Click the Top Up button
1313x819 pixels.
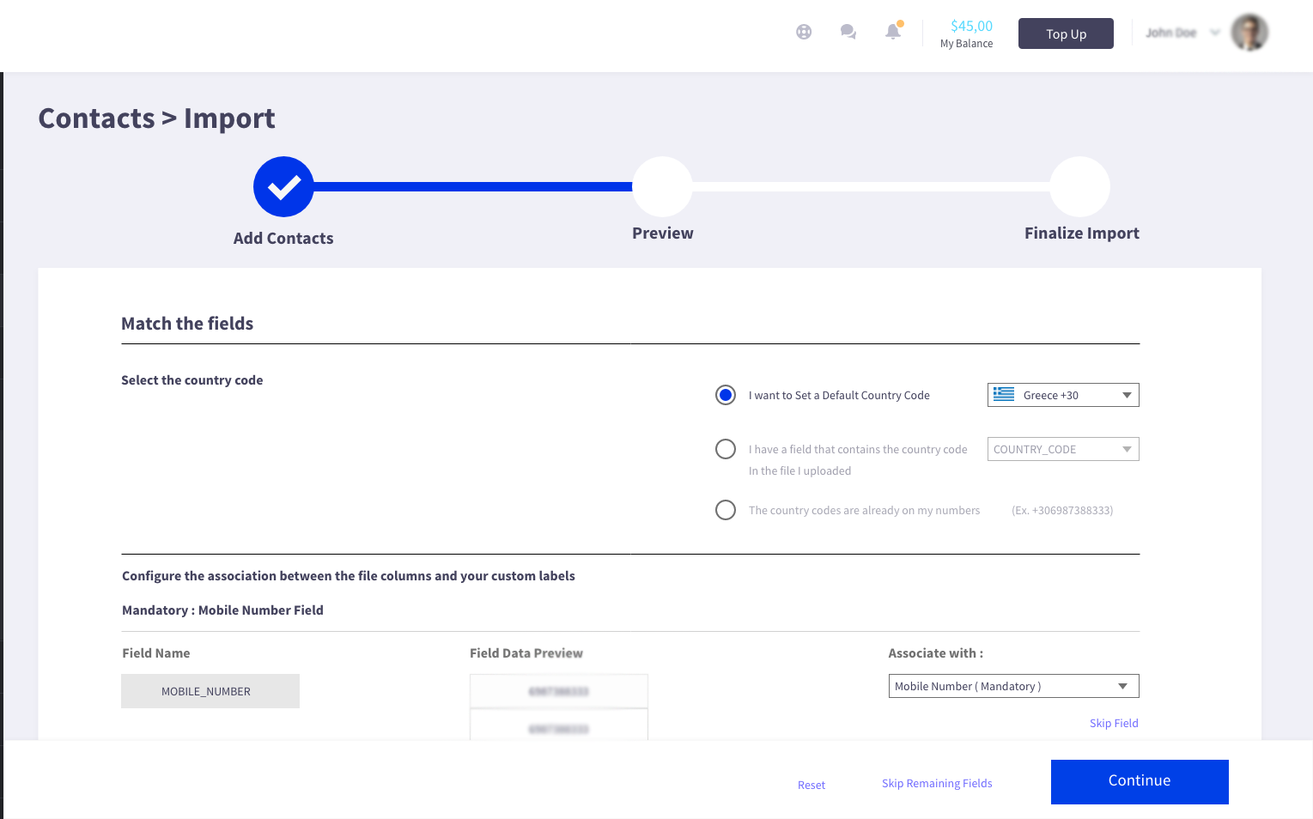click(x=1066, y=33)
